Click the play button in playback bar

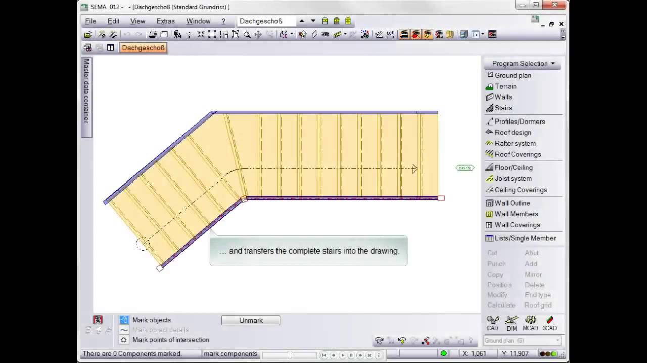[342, 355]
